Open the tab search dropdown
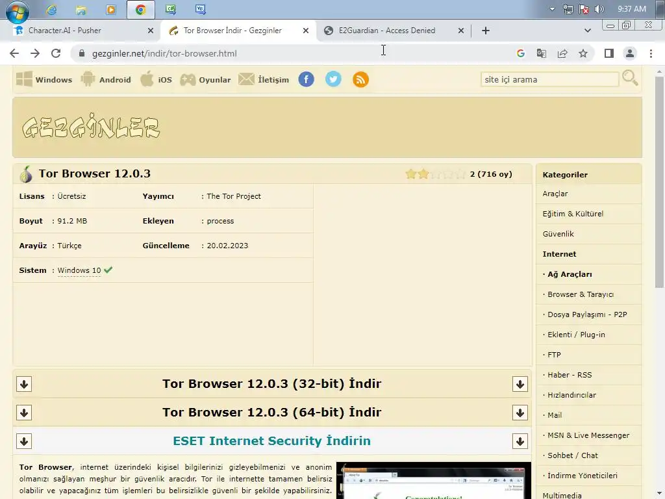The image size is (665, 499). point(587,31)
